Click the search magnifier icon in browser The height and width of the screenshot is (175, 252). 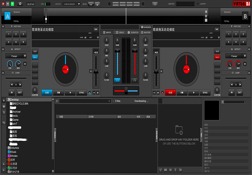(57, 101)
